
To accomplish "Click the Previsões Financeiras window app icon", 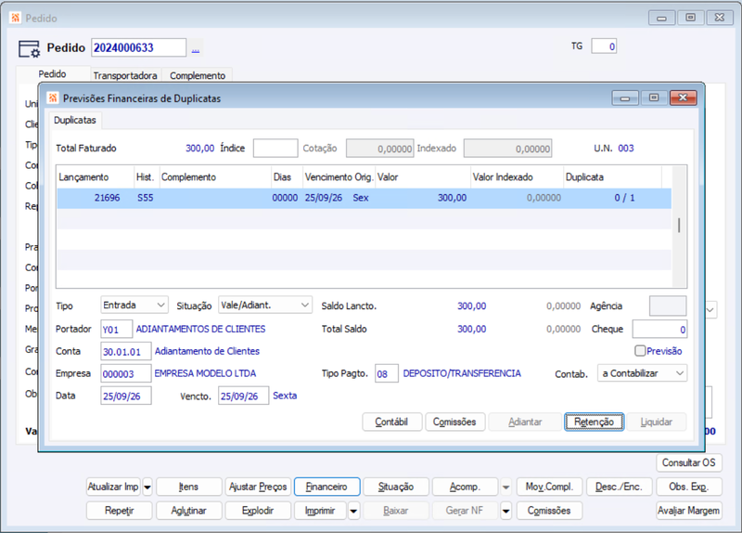I will (53, 98).
